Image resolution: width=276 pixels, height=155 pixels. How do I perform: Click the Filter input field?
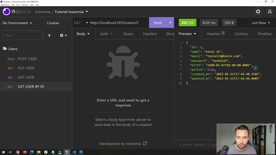pyautogui.click(x=22, y=35)
